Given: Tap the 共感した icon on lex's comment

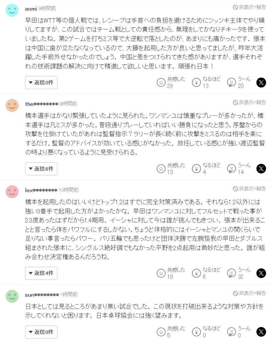Looking at the screenshot, I should [x=161, y=273].
